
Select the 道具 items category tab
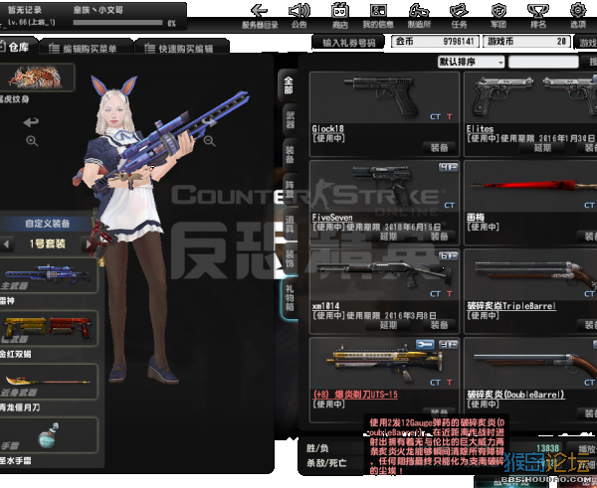coord(290,225)
